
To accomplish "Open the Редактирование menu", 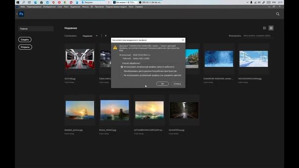I will 34,7.
